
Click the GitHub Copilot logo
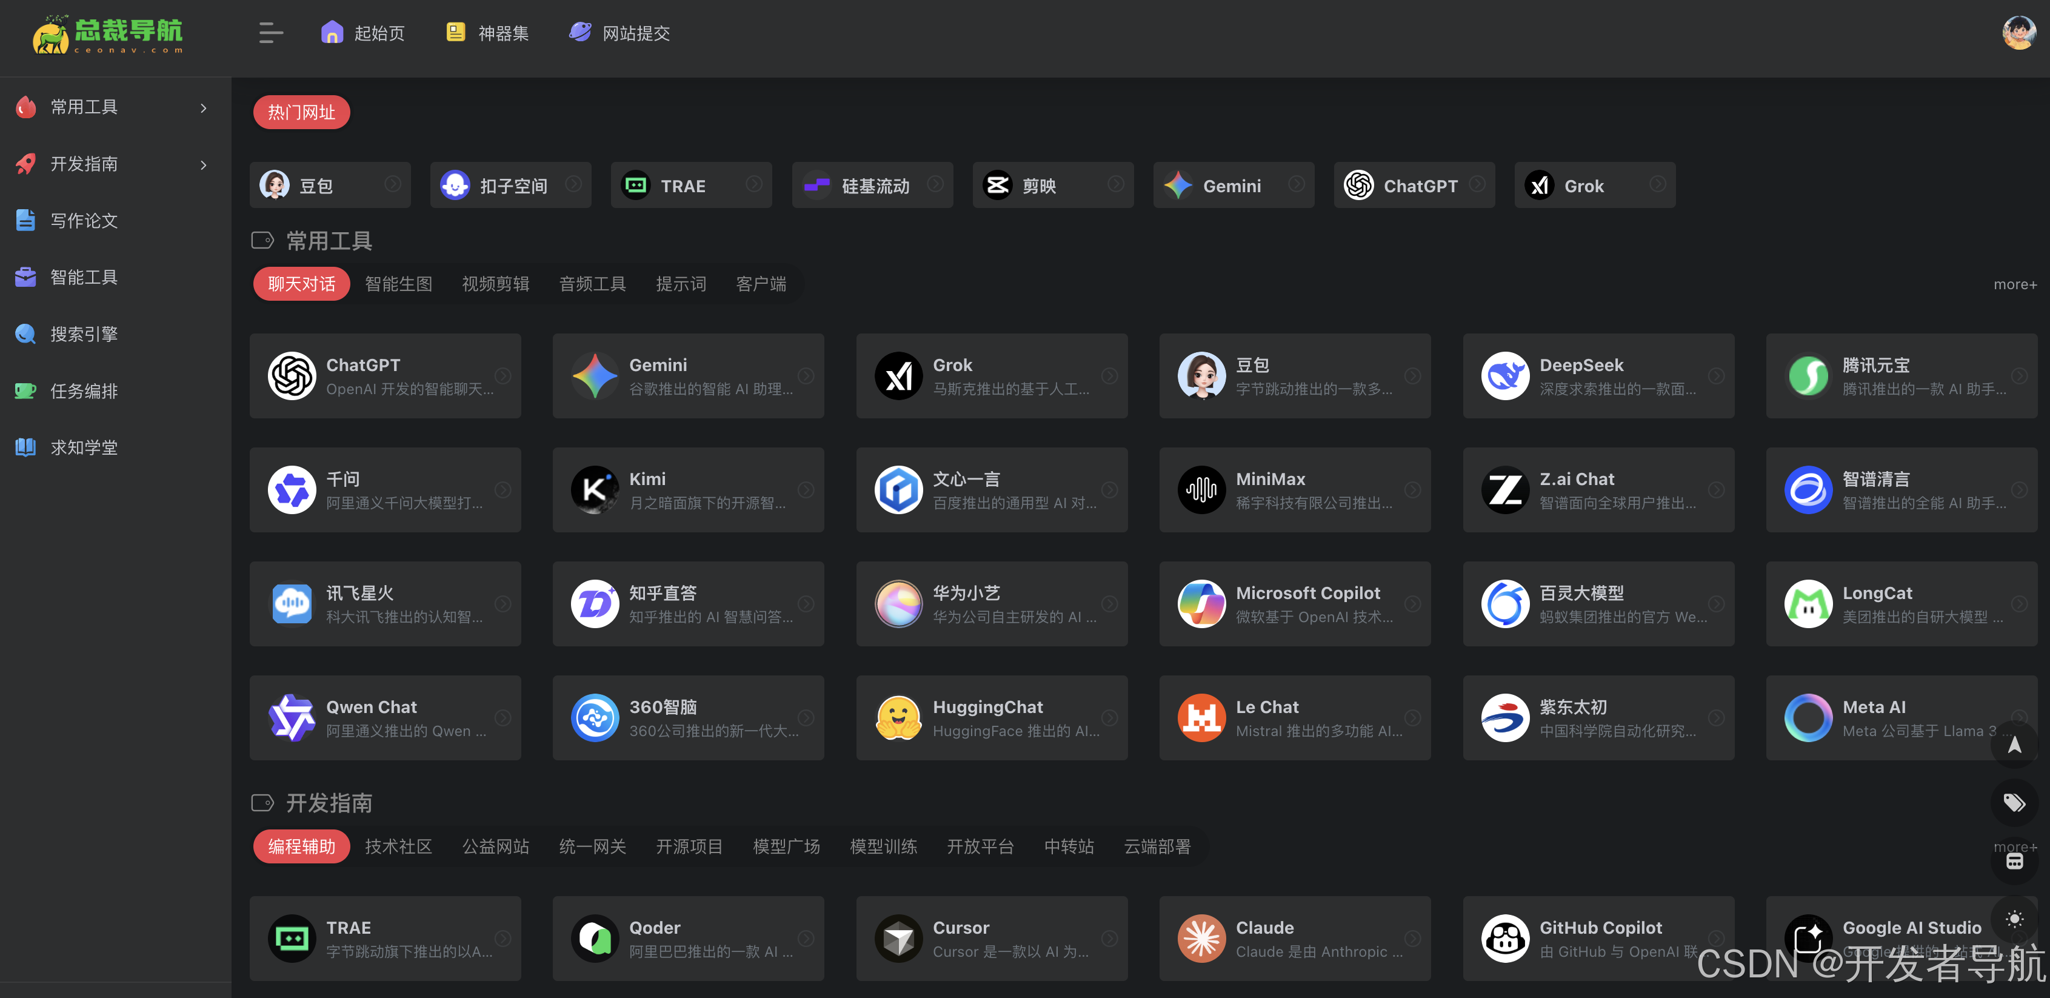[x=1505, y=939]
